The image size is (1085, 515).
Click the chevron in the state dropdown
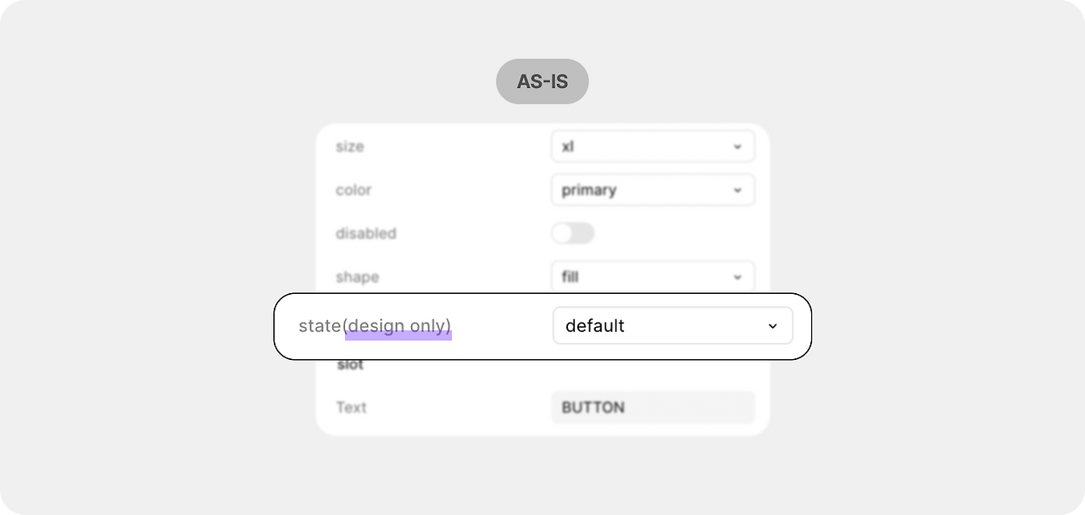(x=772, y=326)
